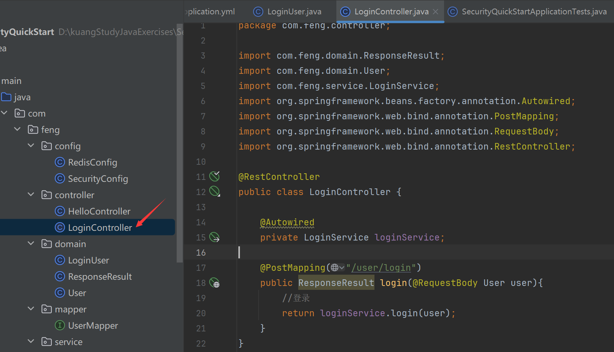614x352 pixels.
Task: Collapse the com package node
Action: (4, 113)
